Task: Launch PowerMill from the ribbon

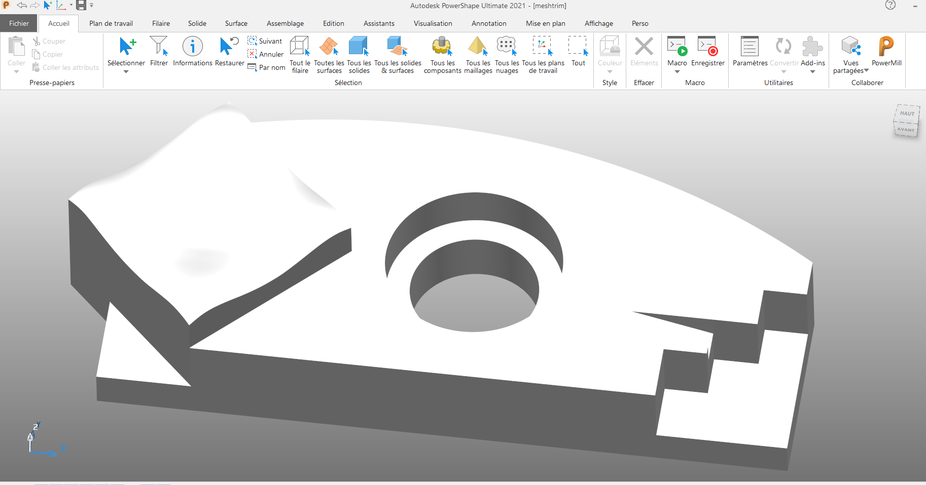Action: (x=886, y=47)
